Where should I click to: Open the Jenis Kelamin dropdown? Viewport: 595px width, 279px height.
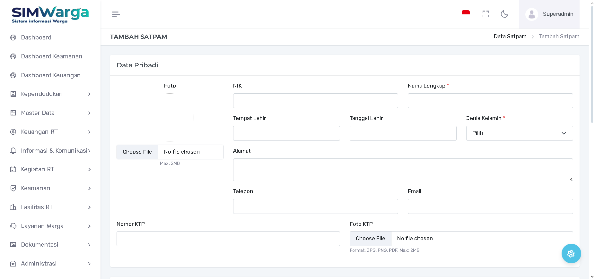pyautogui.click(x=519, y=133)
